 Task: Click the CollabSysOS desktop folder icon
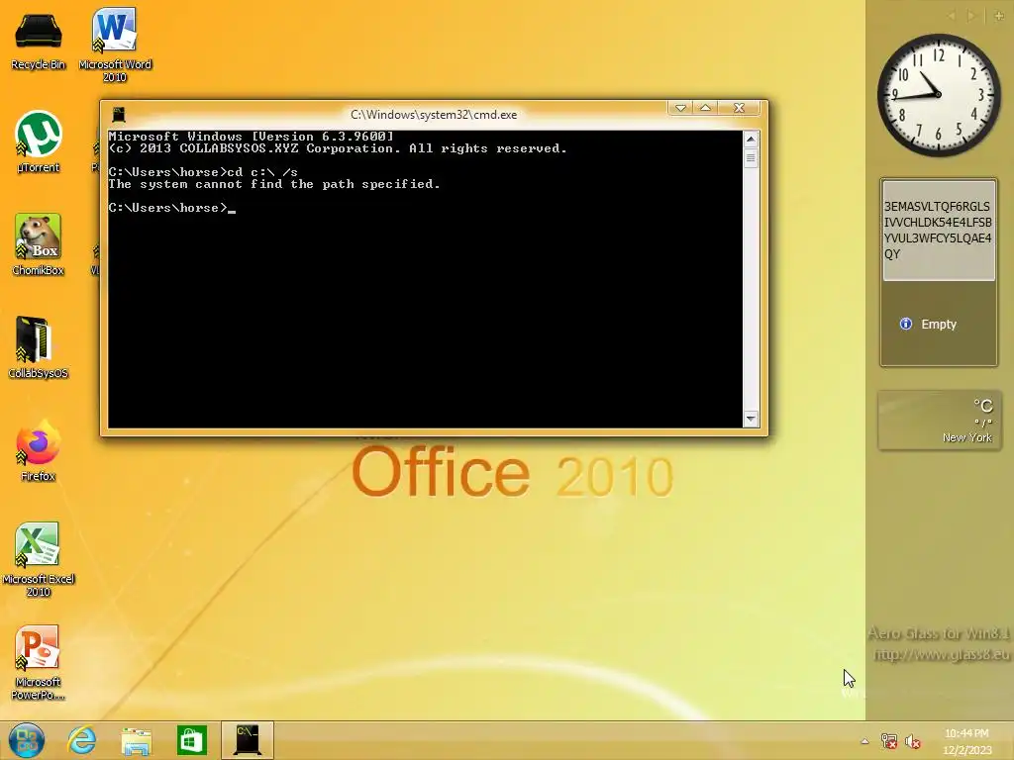coord(39,347)
